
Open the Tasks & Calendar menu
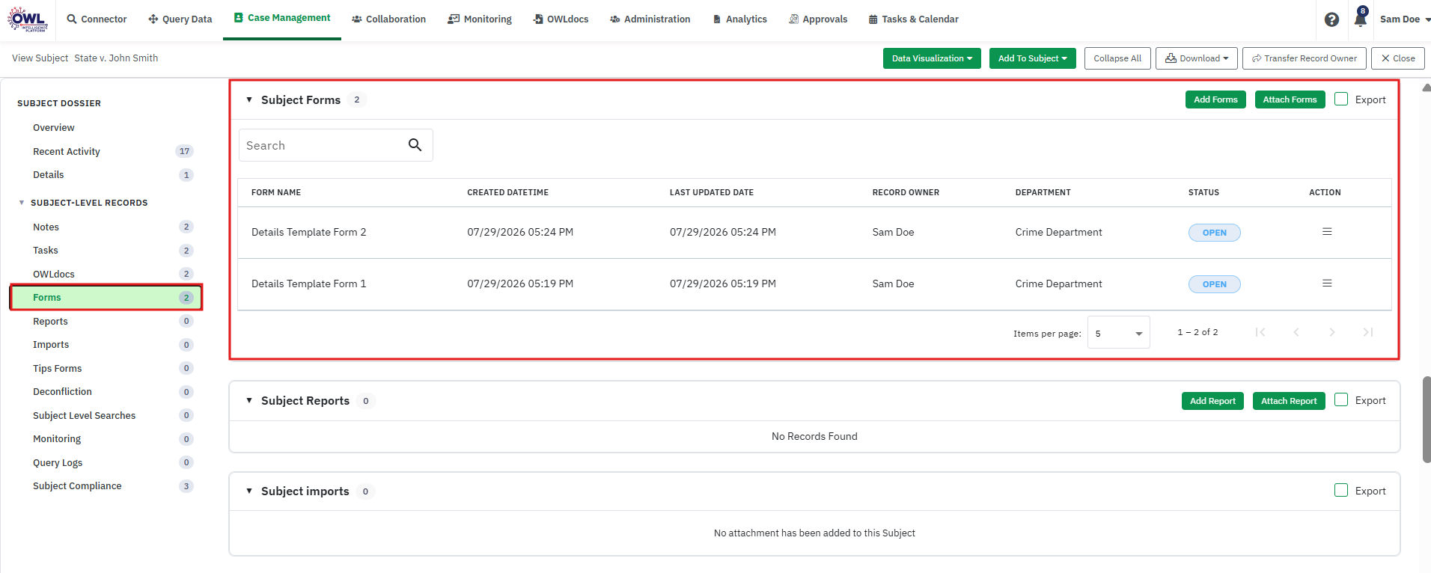click(x=914, y=19)
